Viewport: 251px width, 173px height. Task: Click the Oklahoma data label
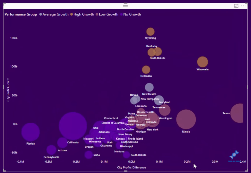coord(106,146)
